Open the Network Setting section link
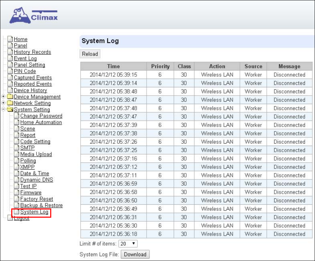 pyautogui.click(x=32, y=103)
